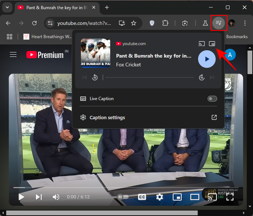Image resolution: width=253 pixels, height=216 pixels.
Task: Toggle closed captions on video player
Action: 142,197
